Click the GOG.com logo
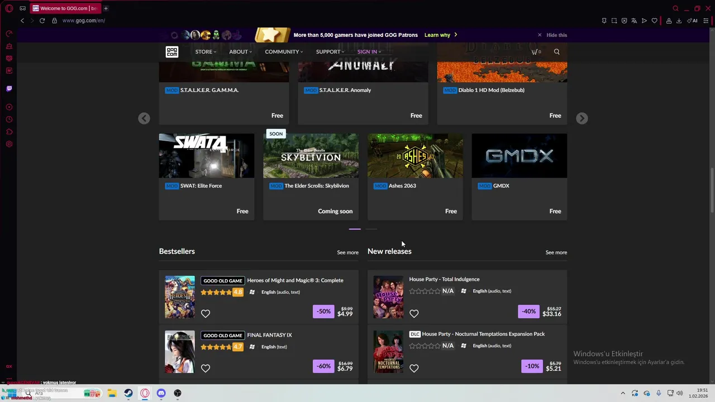This screenshot has width=715, height=402. [x=172, y=51]
